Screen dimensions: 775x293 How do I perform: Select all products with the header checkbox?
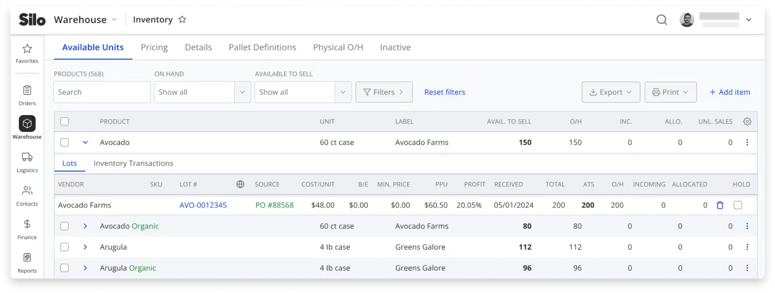(x=65, y=122)
